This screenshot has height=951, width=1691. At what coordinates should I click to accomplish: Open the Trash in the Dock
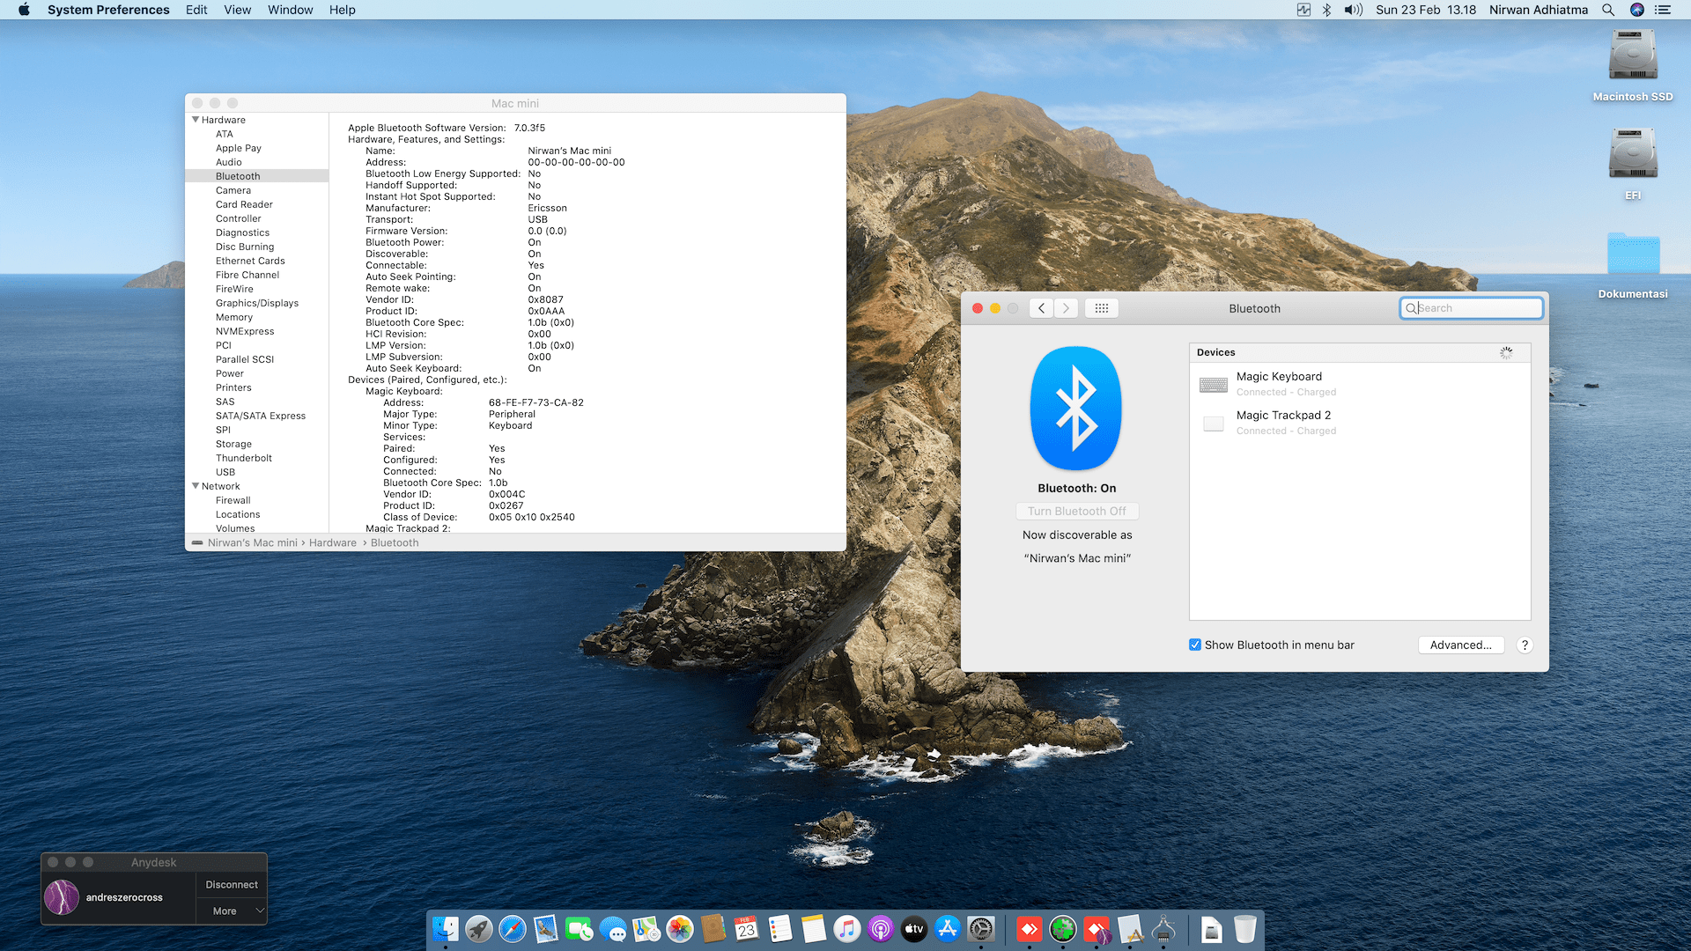pos(1245,929)
